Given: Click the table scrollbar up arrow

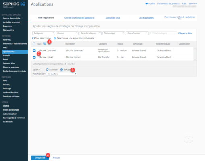Looking at the screenshot, I should click(x=195, y=49).
